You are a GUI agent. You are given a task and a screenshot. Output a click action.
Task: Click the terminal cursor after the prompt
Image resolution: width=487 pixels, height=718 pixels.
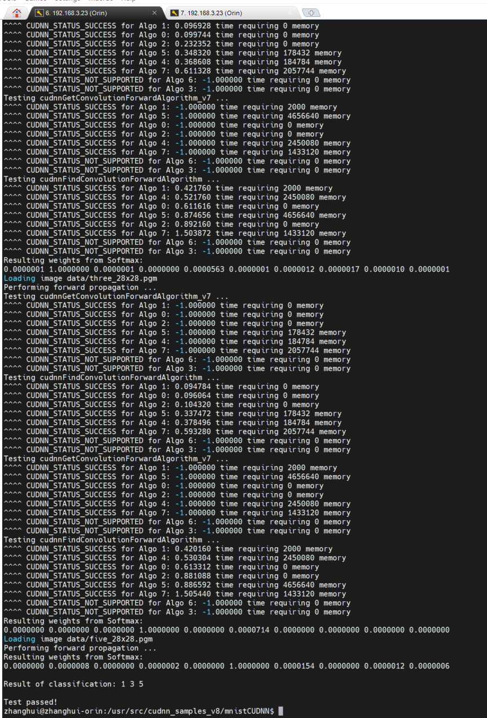tap(280, 711)
